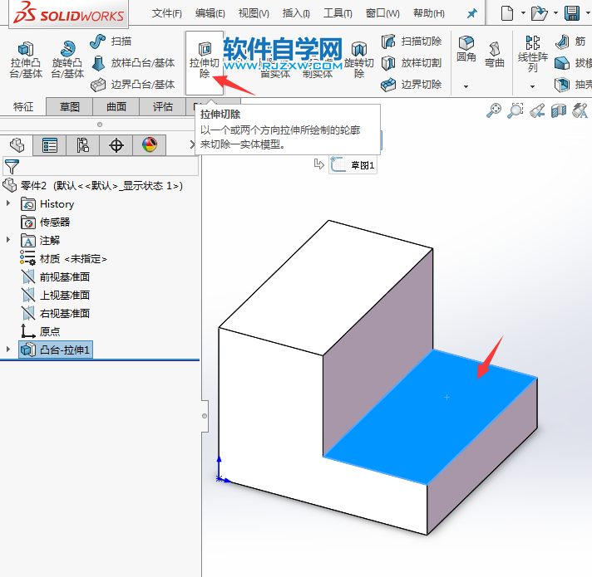
Task: Switch to the 曲面 (Surfaces) tab
Action: tap(116, 106)
